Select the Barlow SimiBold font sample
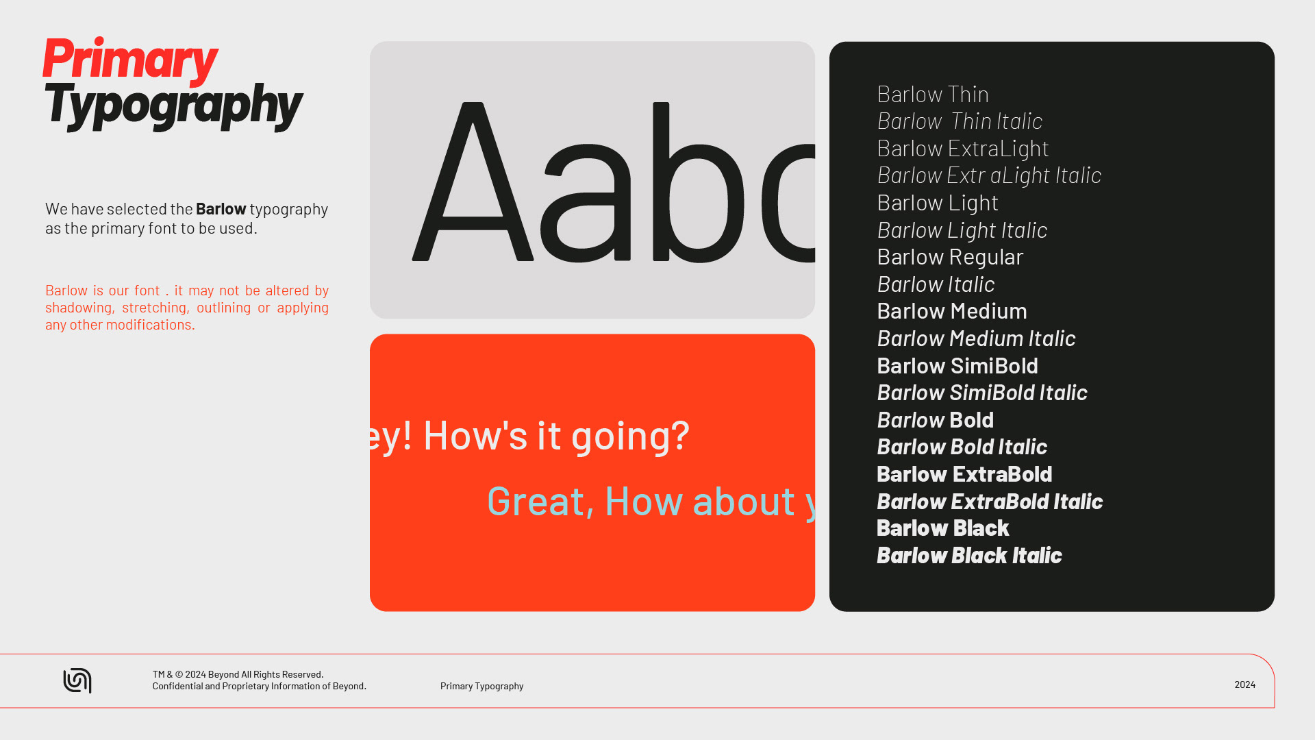 coord(957,366)
